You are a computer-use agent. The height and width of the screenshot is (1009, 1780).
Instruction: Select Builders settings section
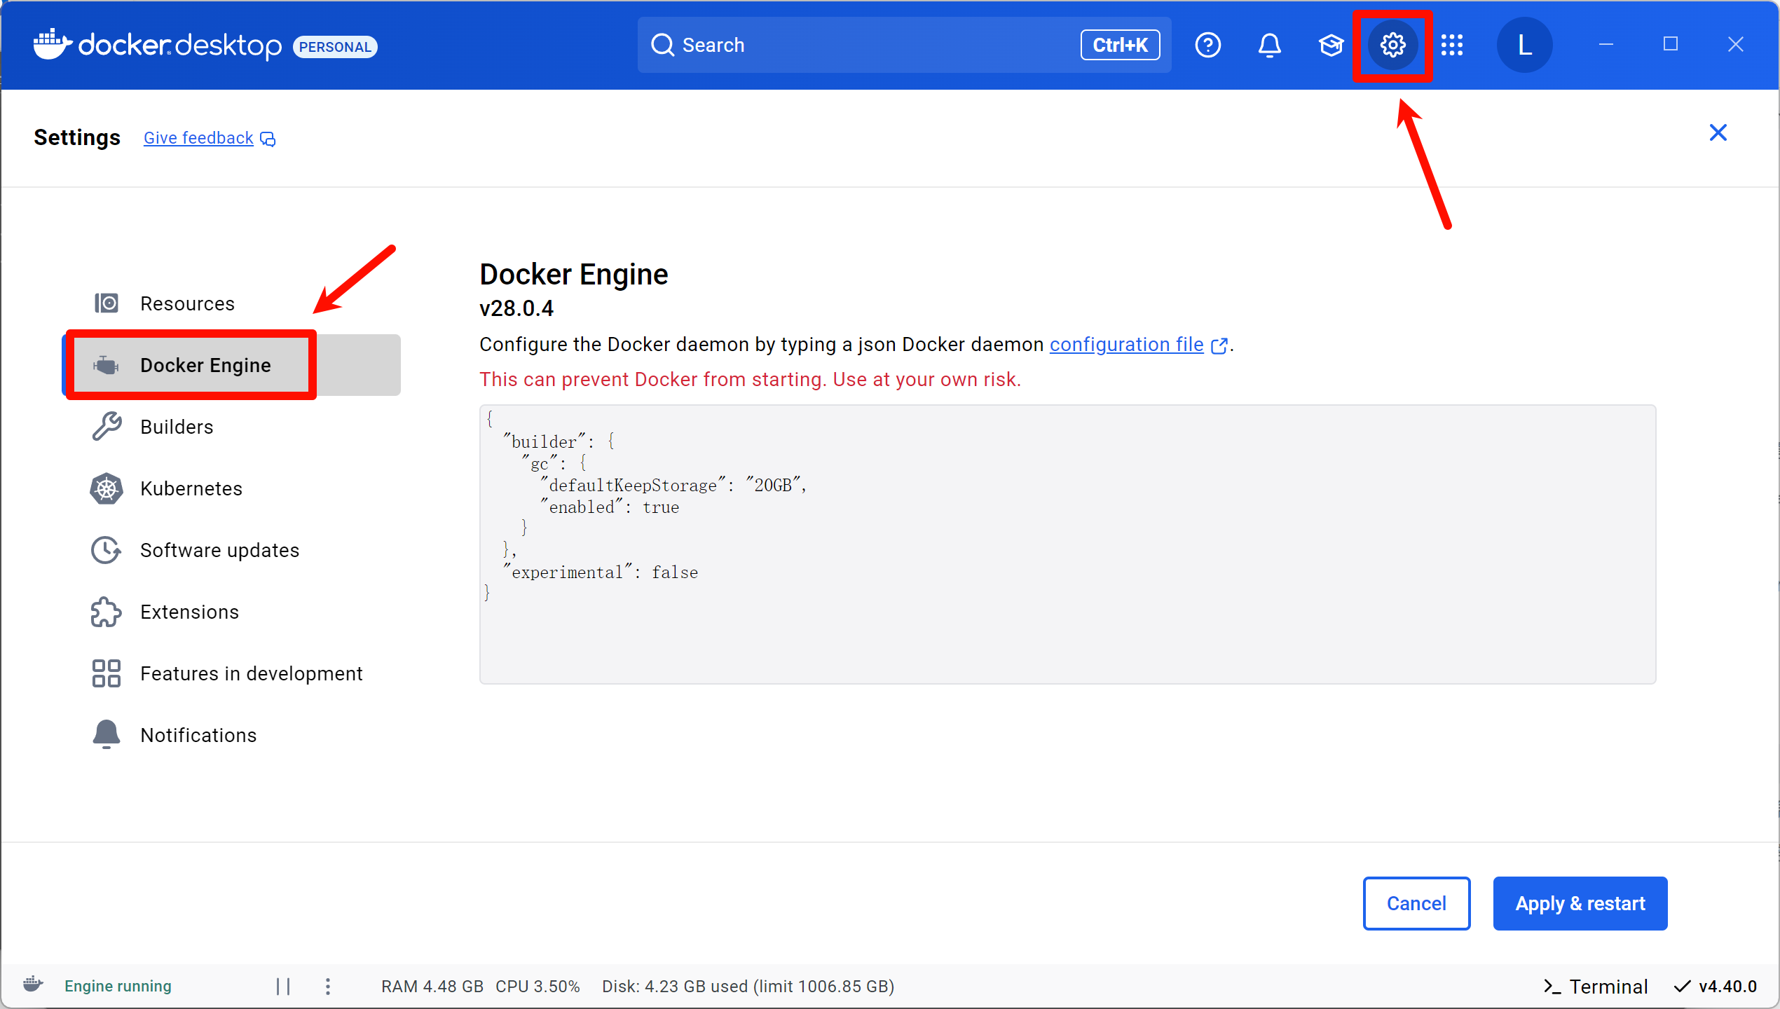[177, 427]
